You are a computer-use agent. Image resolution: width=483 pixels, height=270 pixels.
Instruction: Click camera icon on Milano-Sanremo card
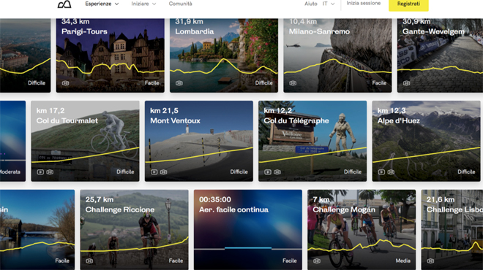(x=293, y=83)
